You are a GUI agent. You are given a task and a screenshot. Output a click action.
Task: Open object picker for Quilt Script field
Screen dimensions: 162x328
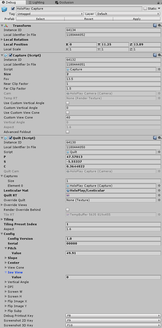point(159,152)
